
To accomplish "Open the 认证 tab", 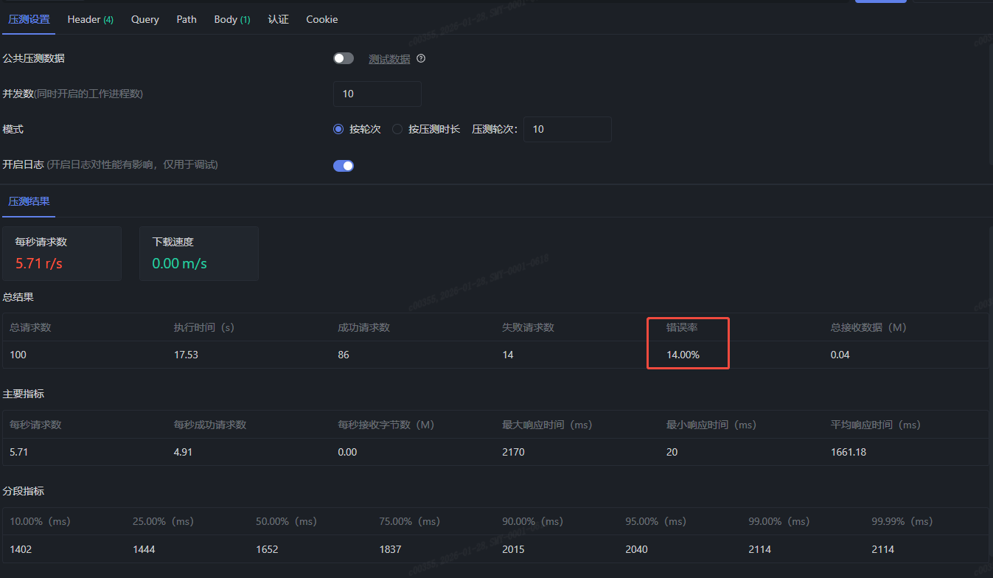I will click(x=278, y=19).
